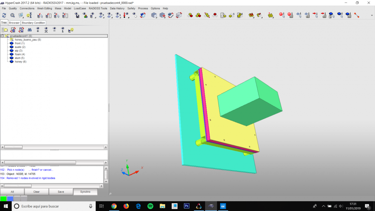Click the light bulb measure icon

point(29,15)
